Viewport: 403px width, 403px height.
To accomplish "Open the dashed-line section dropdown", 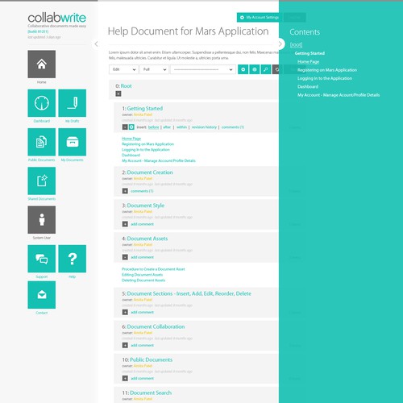I will [x=203, y=69].
